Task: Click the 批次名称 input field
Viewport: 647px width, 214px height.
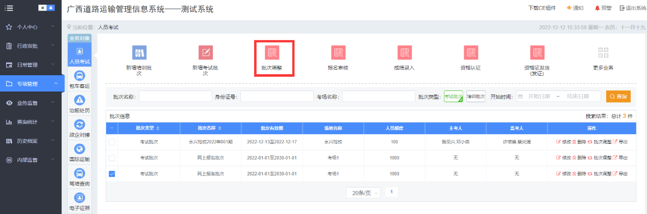Action: tap(175, 97)
